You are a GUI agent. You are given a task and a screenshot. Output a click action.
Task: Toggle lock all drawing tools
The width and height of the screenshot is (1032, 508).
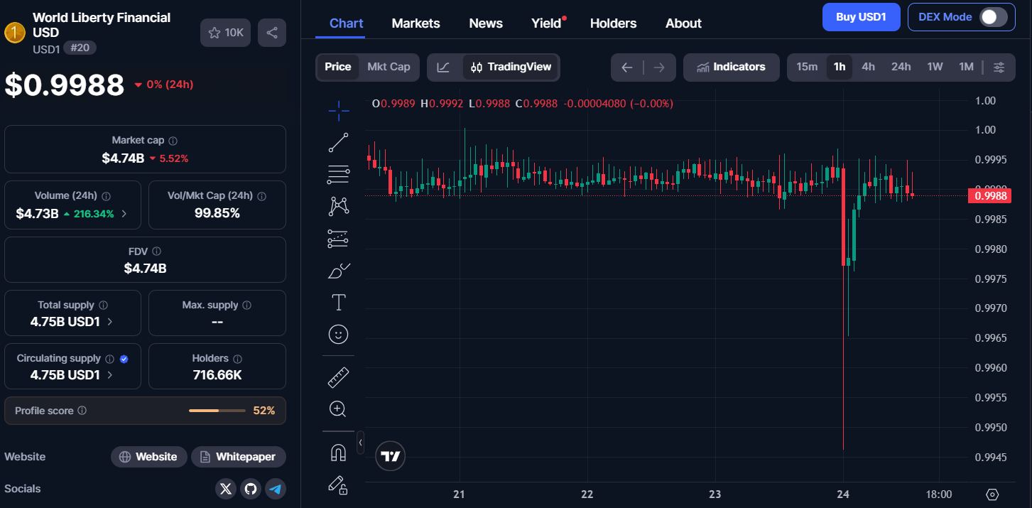tap(339, 485)
